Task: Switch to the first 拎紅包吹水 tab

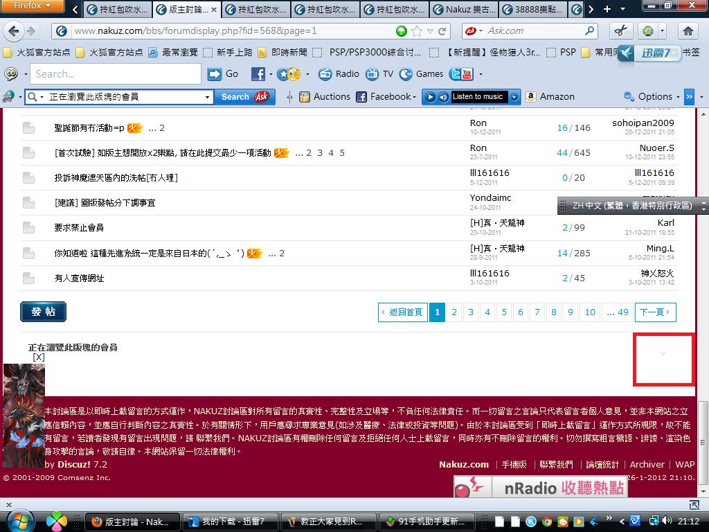Action: pyautogui.click(x=117, y=9)
